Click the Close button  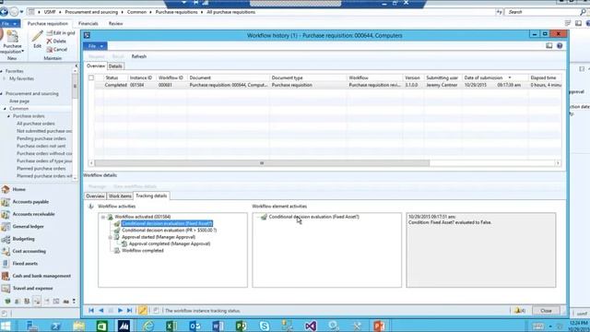tap(546, 311)
